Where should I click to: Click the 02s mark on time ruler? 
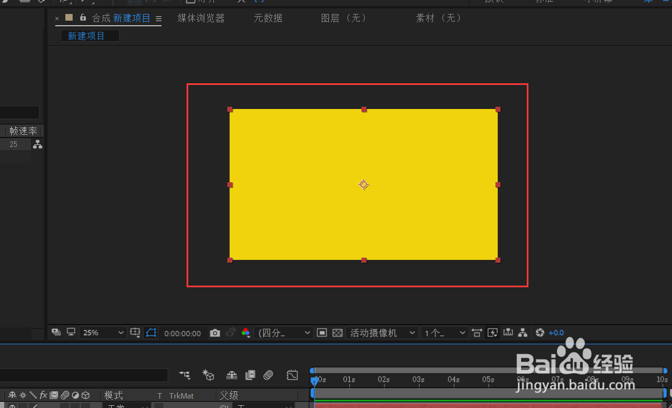(384, 379)
